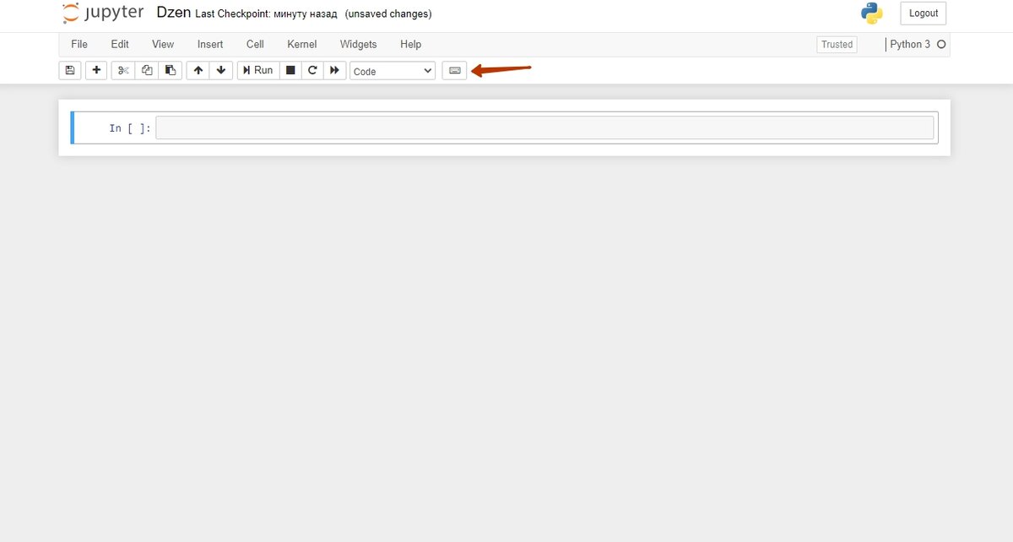Open the View menu

(x=163, y=44)
